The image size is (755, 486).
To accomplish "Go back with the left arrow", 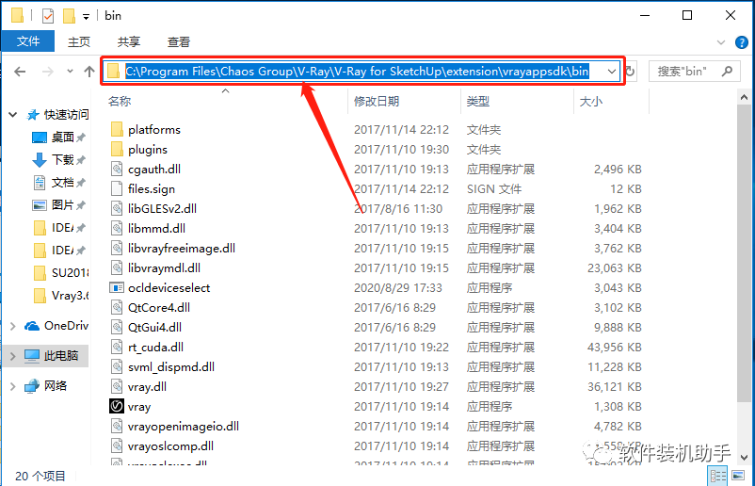I will pos(20,72).
